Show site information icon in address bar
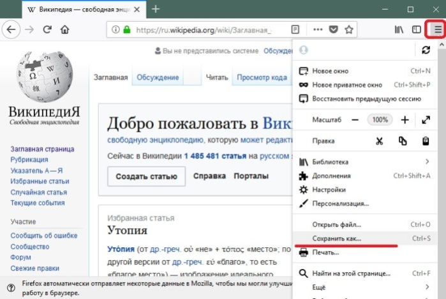This screenshot has height=299, width=446. [115, 29]
